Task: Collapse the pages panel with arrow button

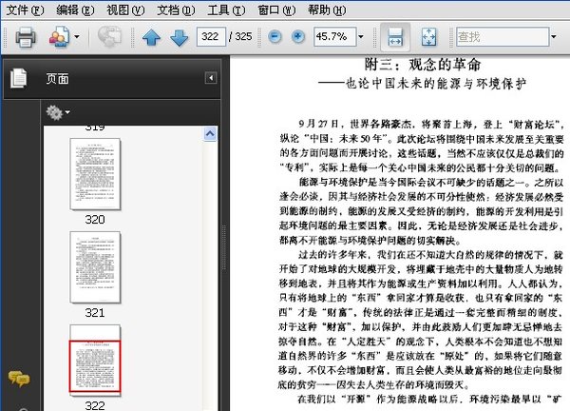Action: [209, 79]
